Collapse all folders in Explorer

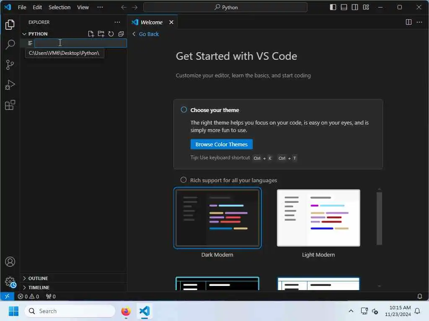121,34
